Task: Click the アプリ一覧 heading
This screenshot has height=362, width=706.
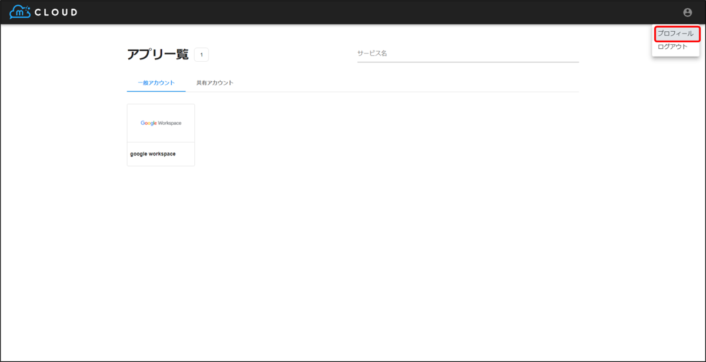Action: pos(158,55)
